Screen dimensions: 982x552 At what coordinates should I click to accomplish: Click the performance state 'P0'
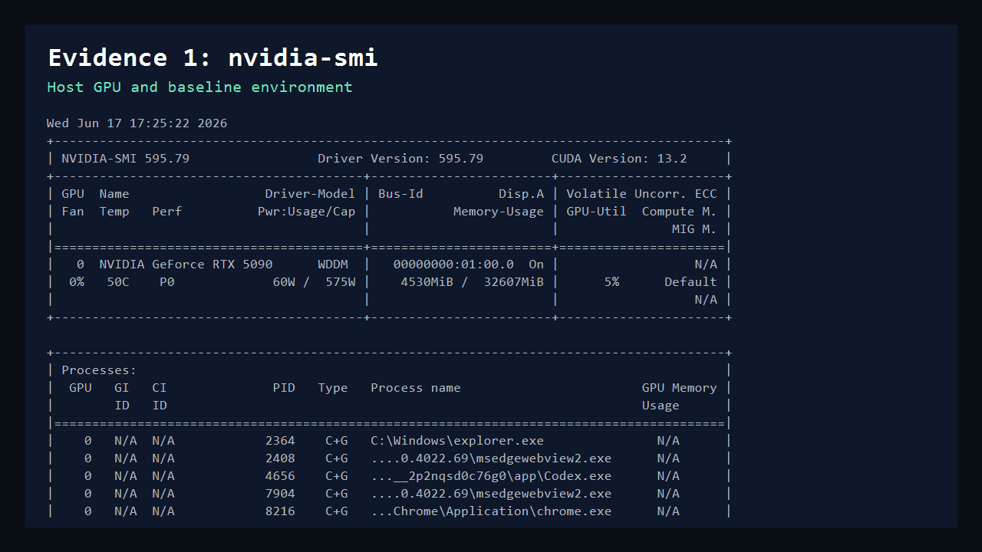click(x=167, y=282)
